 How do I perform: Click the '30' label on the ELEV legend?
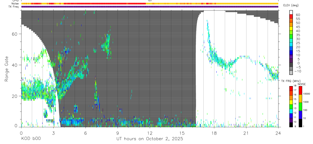tap(298, 39)
